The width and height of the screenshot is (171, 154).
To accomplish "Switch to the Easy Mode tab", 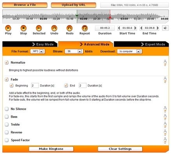I will [x=30, y=44].
